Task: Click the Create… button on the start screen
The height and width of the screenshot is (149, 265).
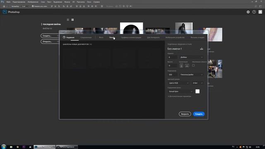Action: point(50,36)
